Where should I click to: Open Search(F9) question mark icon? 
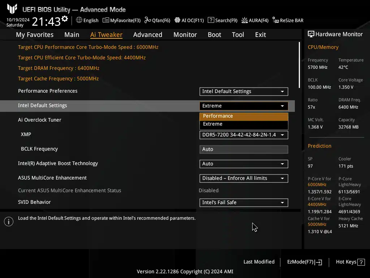(211, 20)
